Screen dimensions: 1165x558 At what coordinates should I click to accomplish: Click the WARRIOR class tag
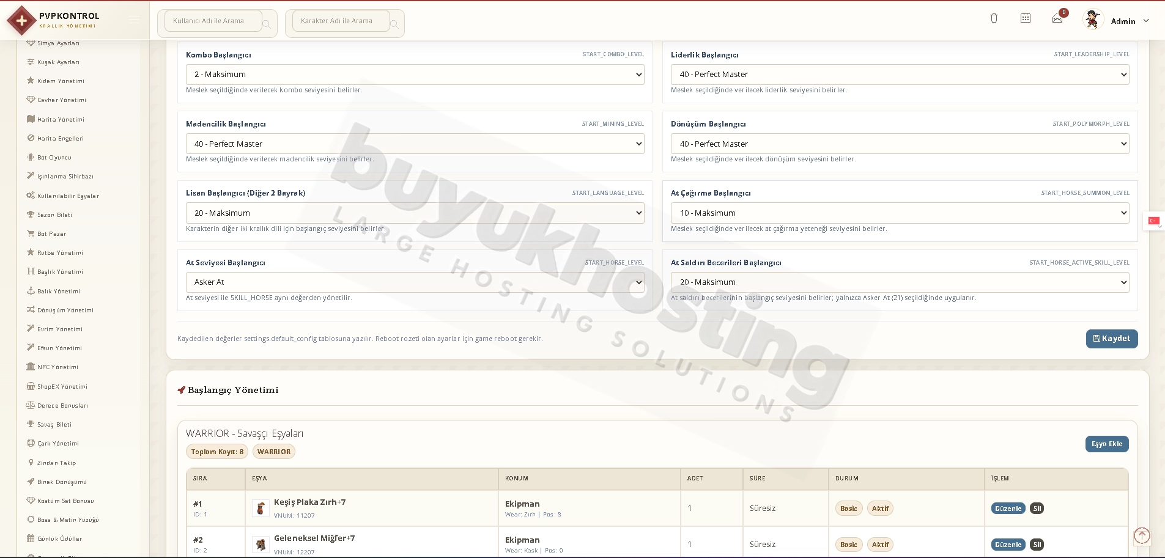(x=274, y=452)
